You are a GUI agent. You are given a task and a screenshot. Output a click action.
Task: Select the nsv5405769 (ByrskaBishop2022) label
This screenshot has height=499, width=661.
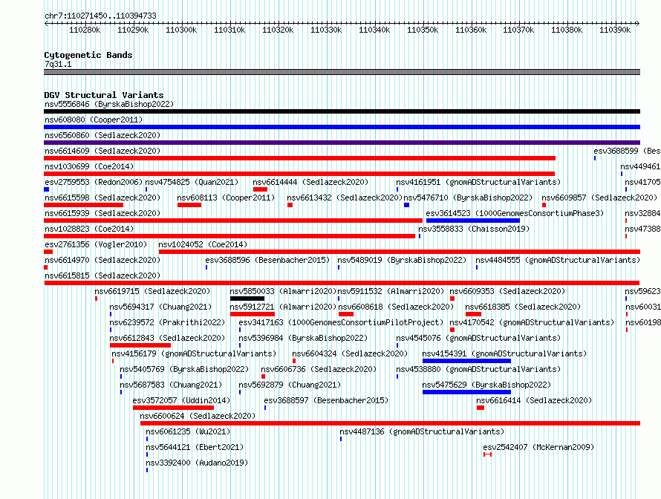(184, 369)
